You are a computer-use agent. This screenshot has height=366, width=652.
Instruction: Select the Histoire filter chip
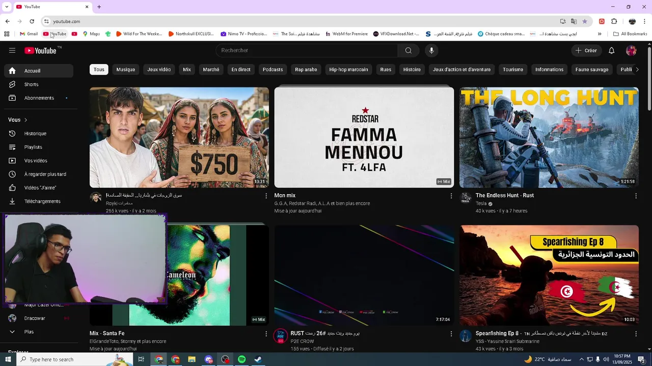[x=412, y=70]
